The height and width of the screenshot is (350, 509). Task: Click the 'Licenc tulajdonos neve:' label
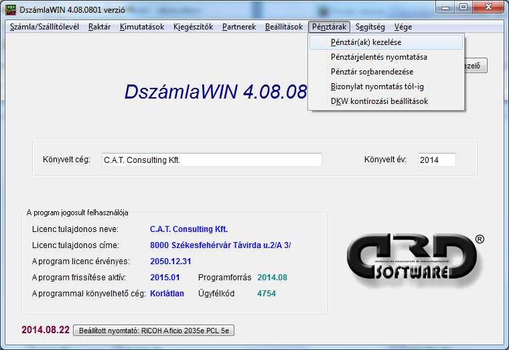75,229
